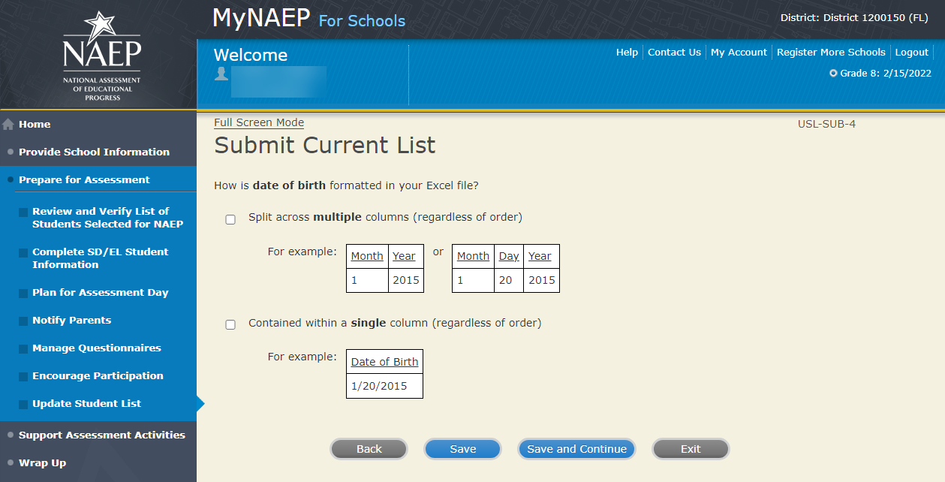Click the square icon beside Update Student List
The width and height of the screenshot is (945, 482).
tap(23, 405)
